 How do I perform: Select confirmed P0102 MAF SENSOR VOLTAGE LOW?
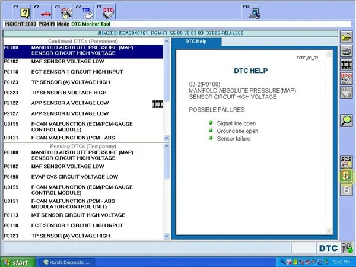[83, 62]
